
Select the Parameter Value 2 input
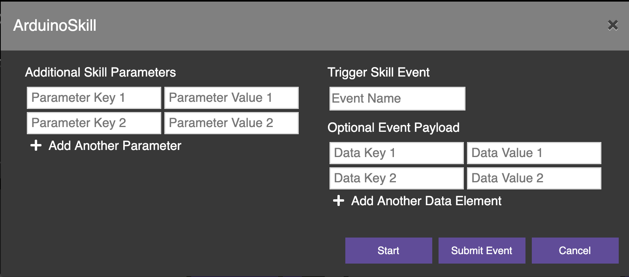point(232,123)
